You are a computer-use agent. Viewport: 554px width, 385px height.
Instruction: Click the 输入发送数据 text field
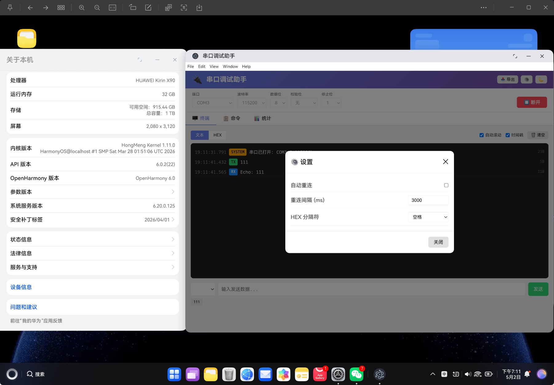click(371, 289)
